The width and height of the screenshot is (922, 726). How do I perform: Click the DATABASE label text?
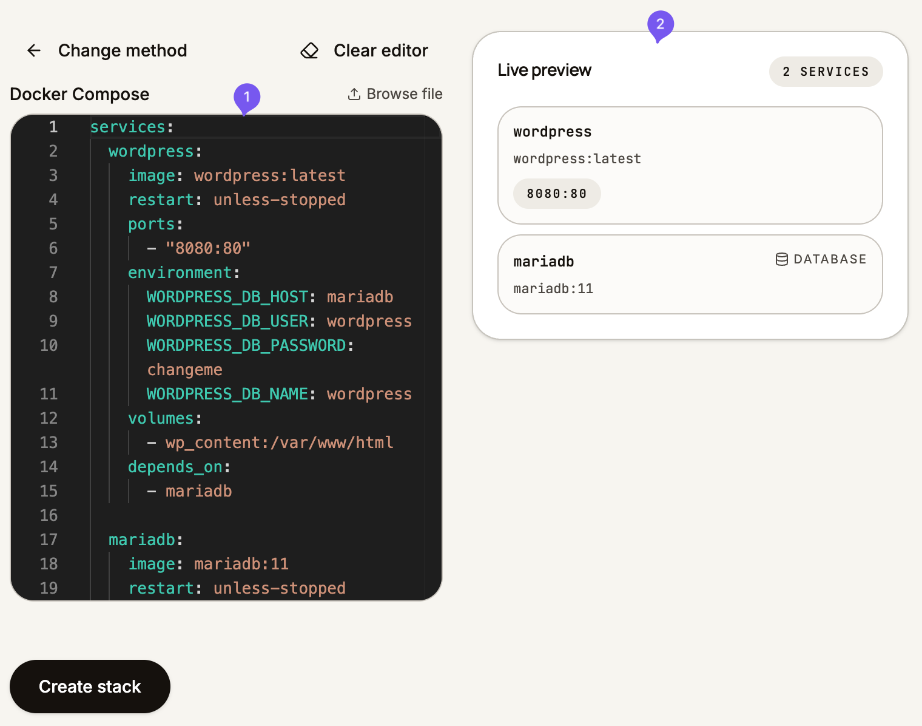[x=830, y=259]
